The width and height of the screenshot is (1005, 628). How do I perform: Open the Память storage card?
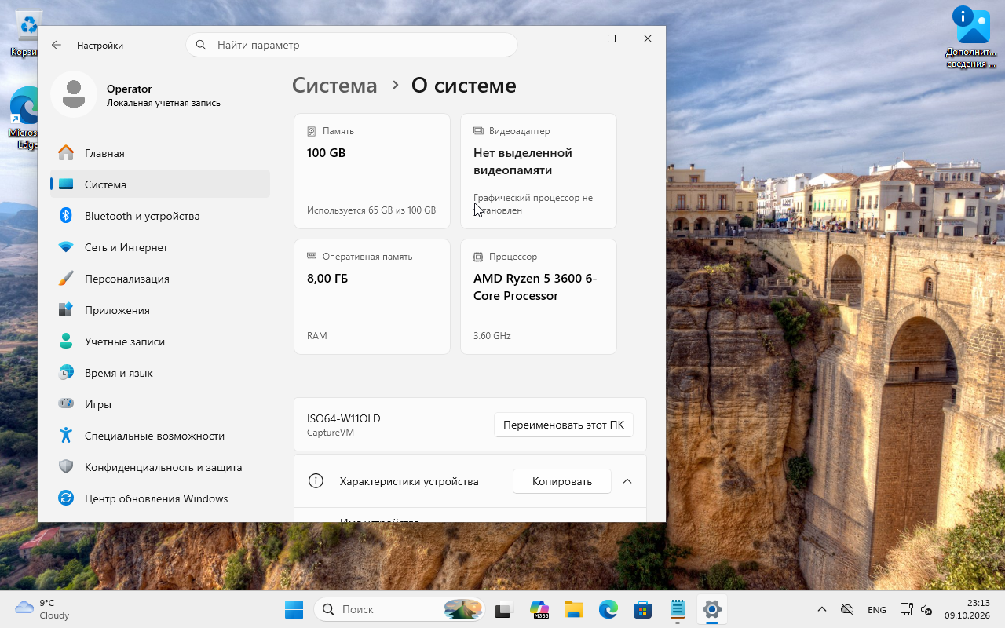[372, 171]
